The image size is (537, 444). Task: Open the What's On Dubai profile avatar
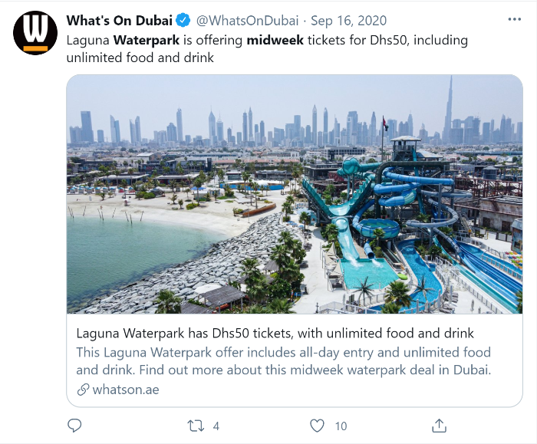[x=35, y=33]
